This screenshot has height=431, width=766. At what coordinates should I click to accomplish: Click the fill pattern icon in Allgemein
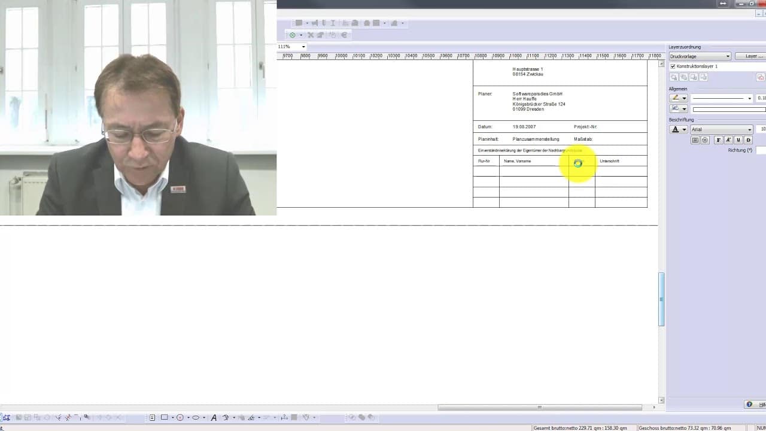point(675,108)
